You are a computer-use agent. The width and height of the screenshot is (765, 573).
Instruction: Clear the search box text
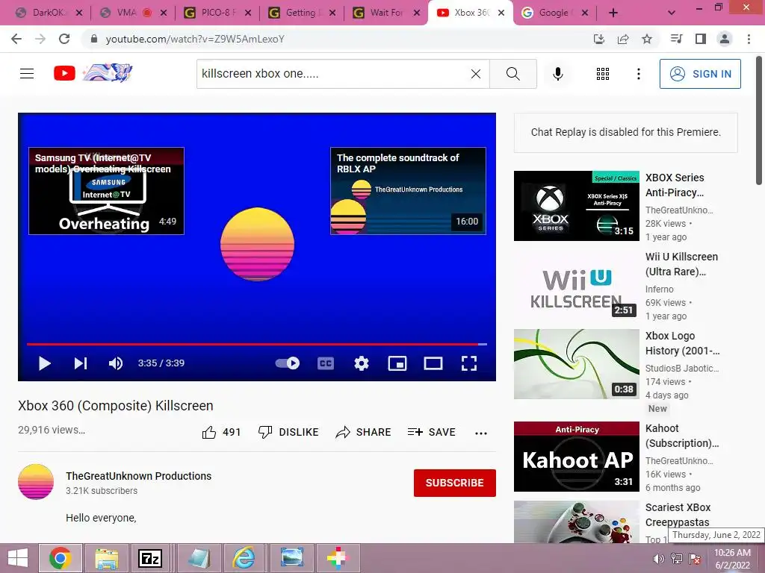(x=476, y=74)
